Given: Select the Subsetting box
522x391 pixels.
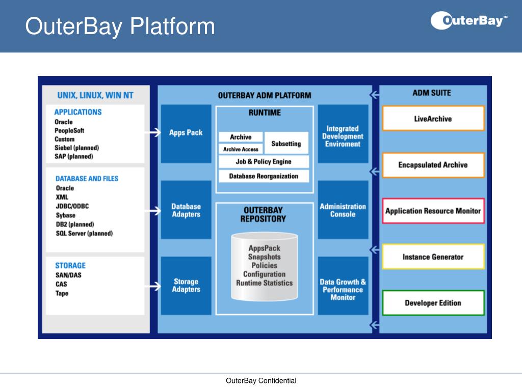Looking at the screenshot, I should (286, 143).
